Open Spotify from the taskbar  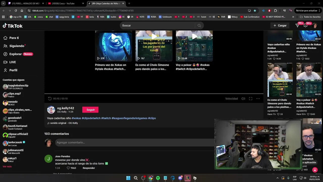click(158, 178)
